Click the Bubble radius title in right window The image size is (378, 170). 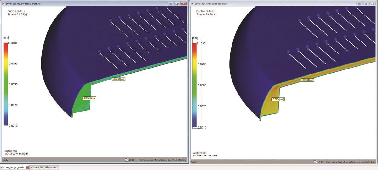point(205,11)
